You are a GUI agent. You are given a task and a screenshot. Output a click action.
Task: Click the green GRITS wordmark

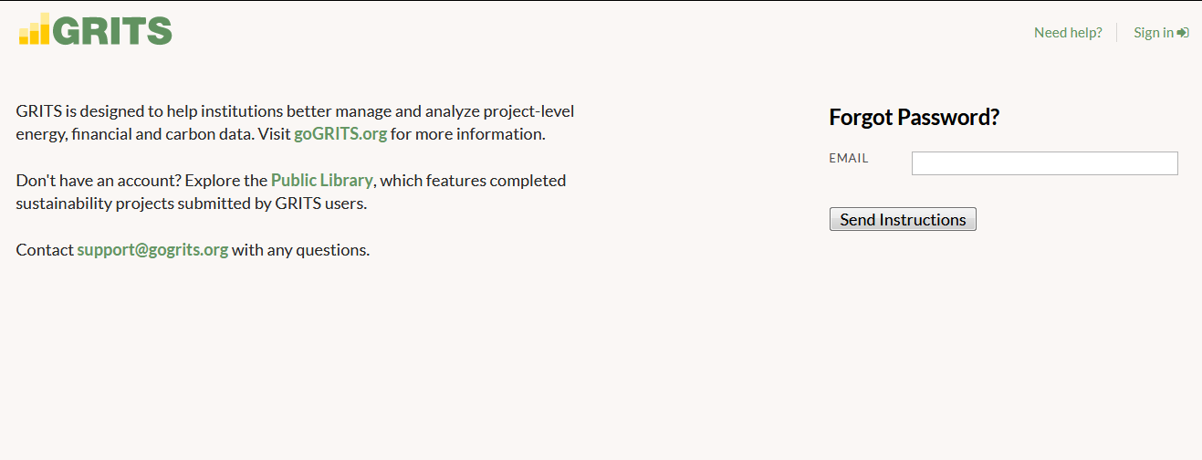(x=112, y=30)
